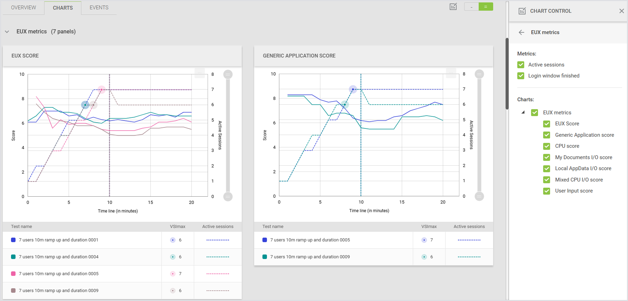
Task: Uncheck the Active sessions metric
Action: click(521, 65)
